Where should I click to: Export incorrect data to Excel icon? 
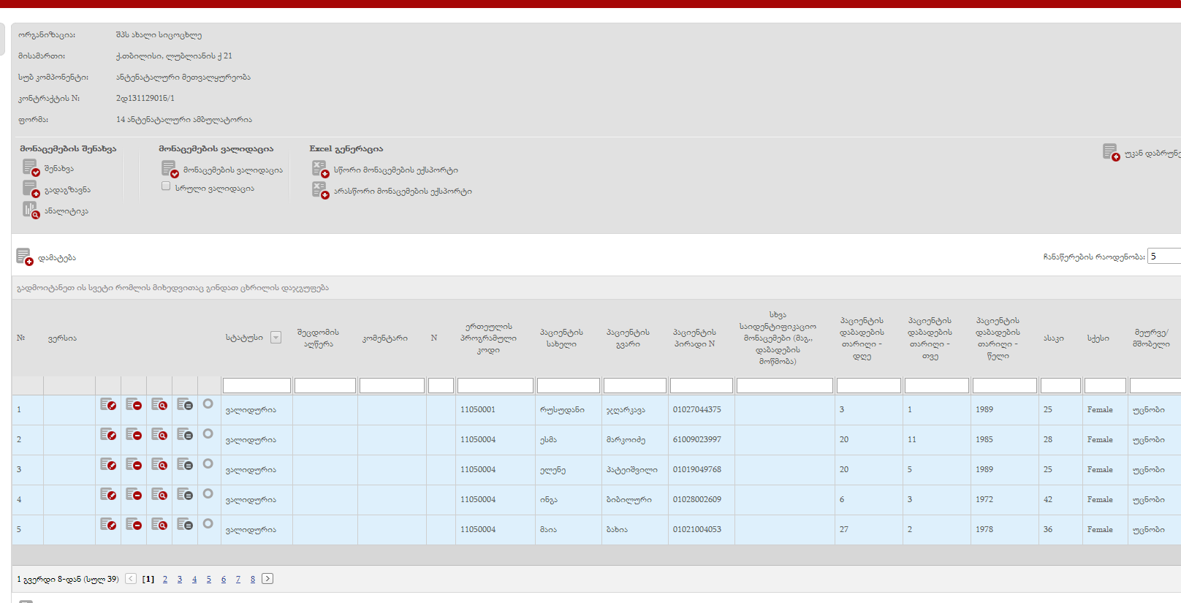[320, 191]
